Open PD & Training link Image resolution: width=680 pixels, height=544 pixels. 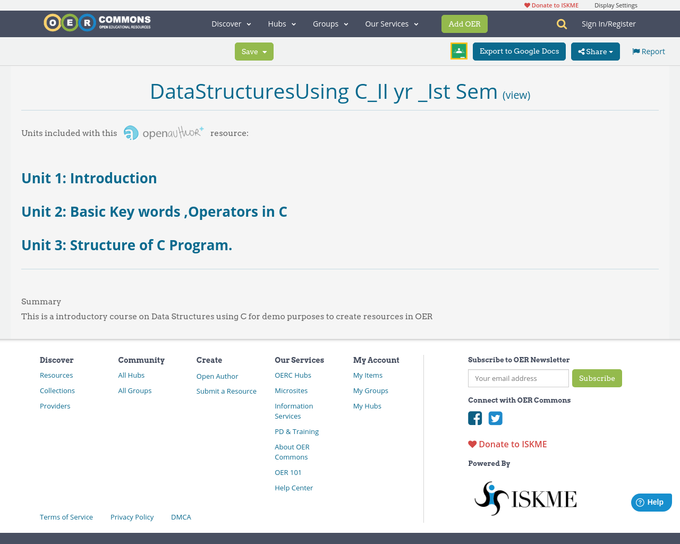(x=297, y=431)
